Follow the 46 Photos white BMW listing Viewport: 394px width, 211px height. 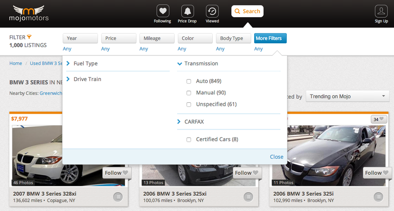click(117, 173)
